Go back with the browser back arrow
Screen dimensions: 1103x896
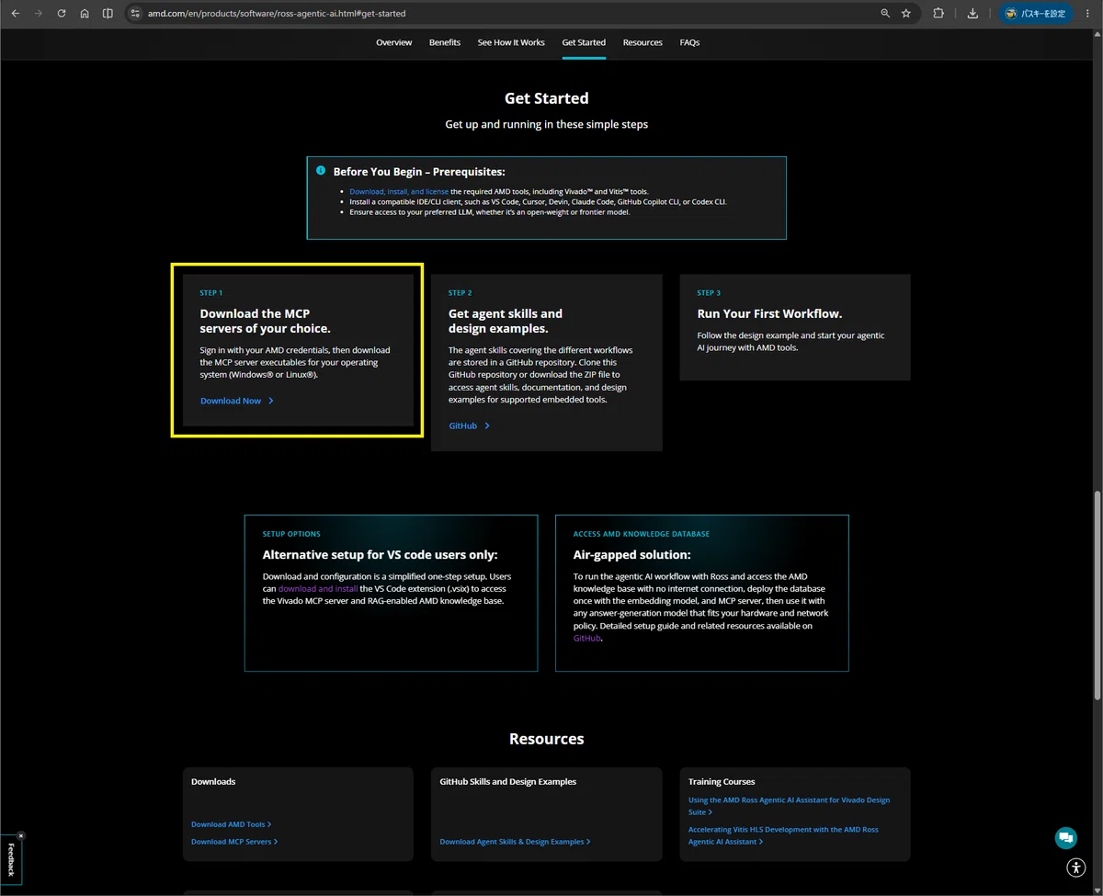tap(15, 14)
